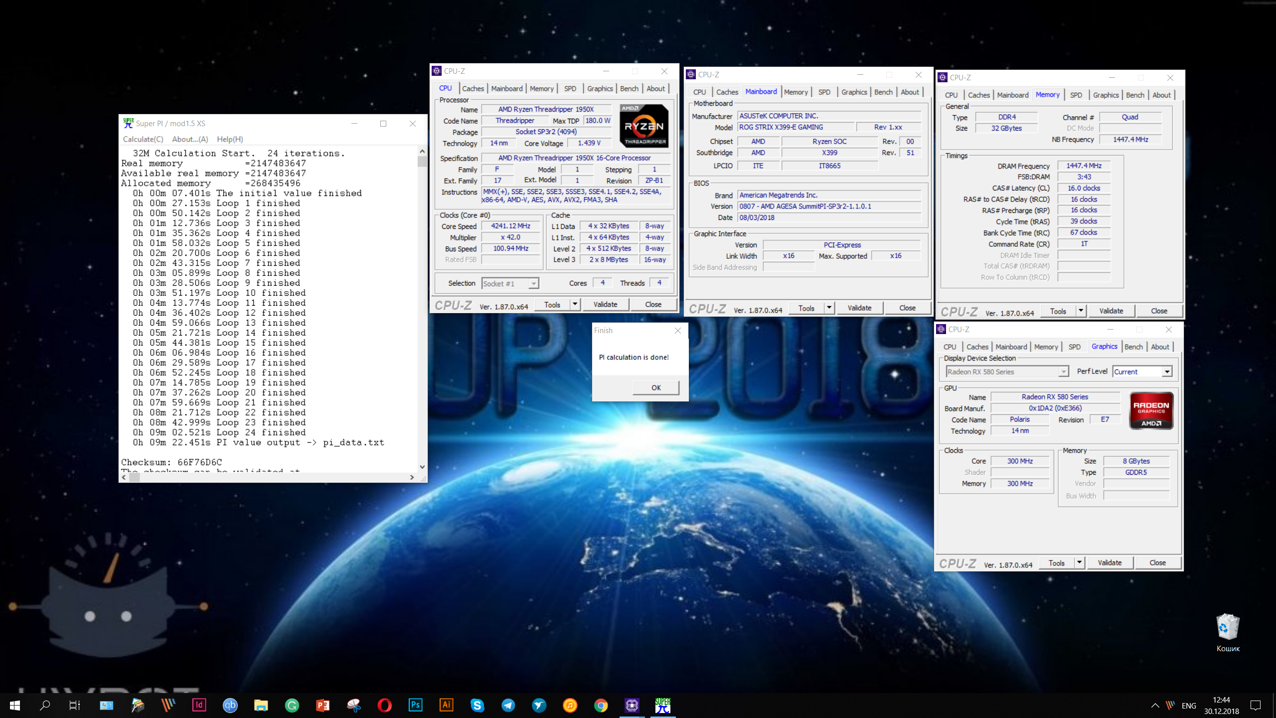Launch Adobe Illustrator from the taskbar
Viewport: 1276px width, 718px height.
pos(446,705)
